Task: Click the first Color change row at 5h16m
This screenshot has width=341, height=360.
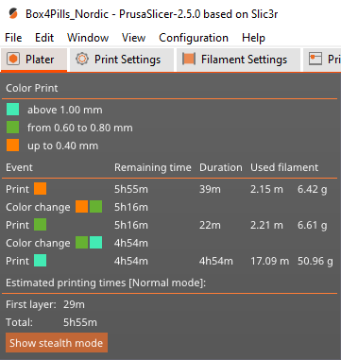Action: [169, 207]
